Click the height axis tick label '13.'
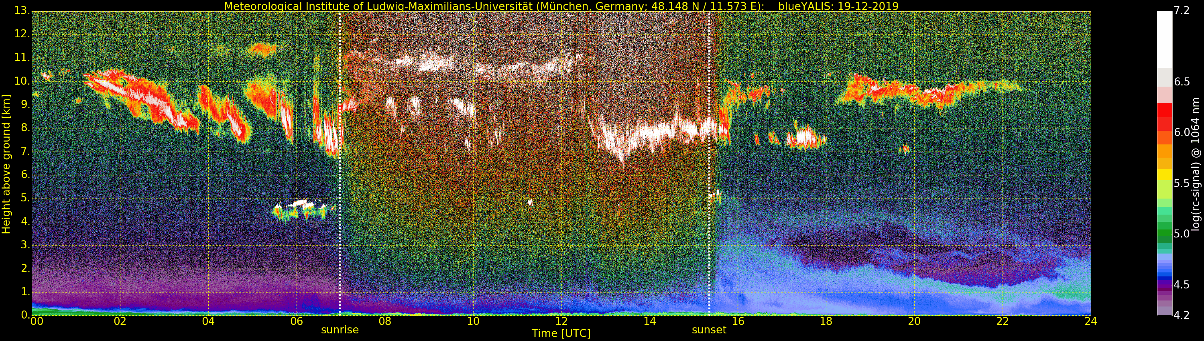 pyautogui.click(x=22, y=10)
